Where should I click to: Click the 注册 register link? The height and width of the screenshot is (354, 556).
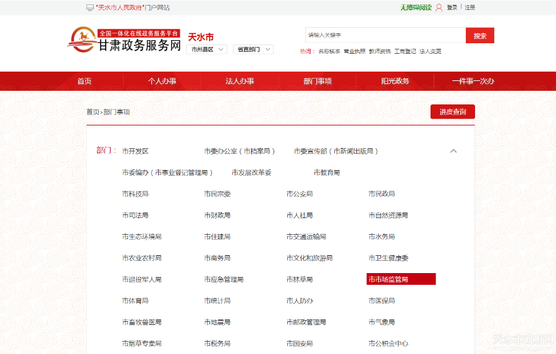coord(470,7)
